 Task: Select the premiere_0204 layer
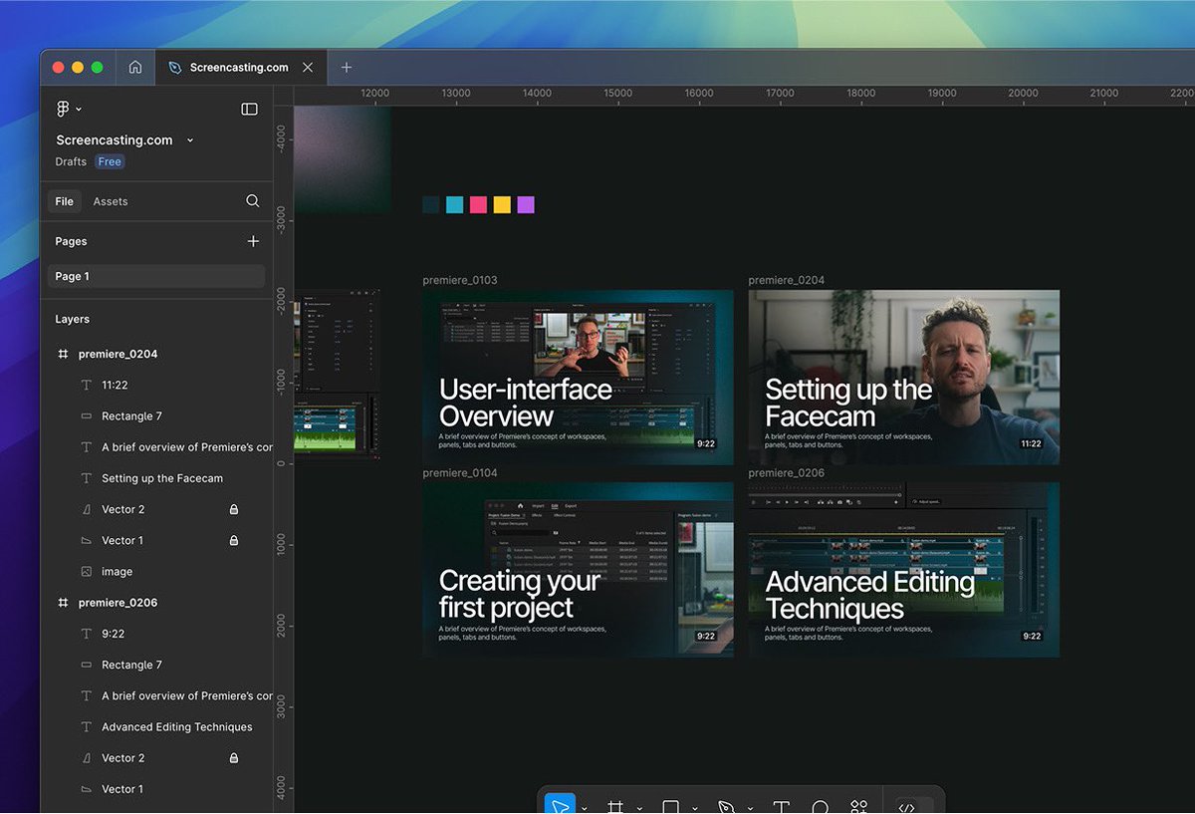point(118,354)
